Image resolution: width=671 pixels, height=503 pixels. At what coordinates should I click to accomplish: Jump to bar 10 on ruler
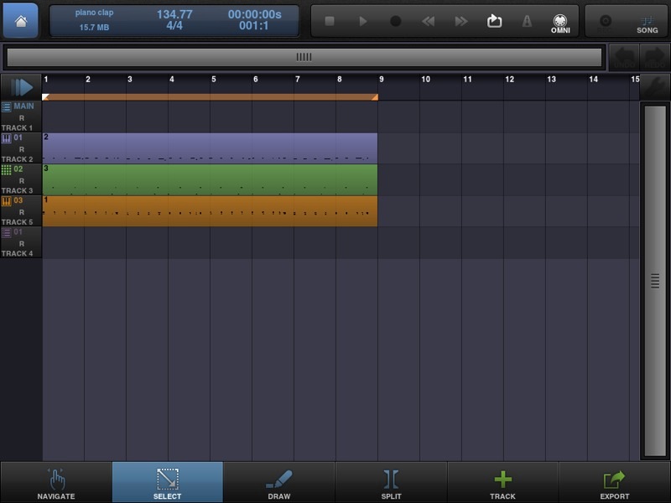click(x=425, y=79)
